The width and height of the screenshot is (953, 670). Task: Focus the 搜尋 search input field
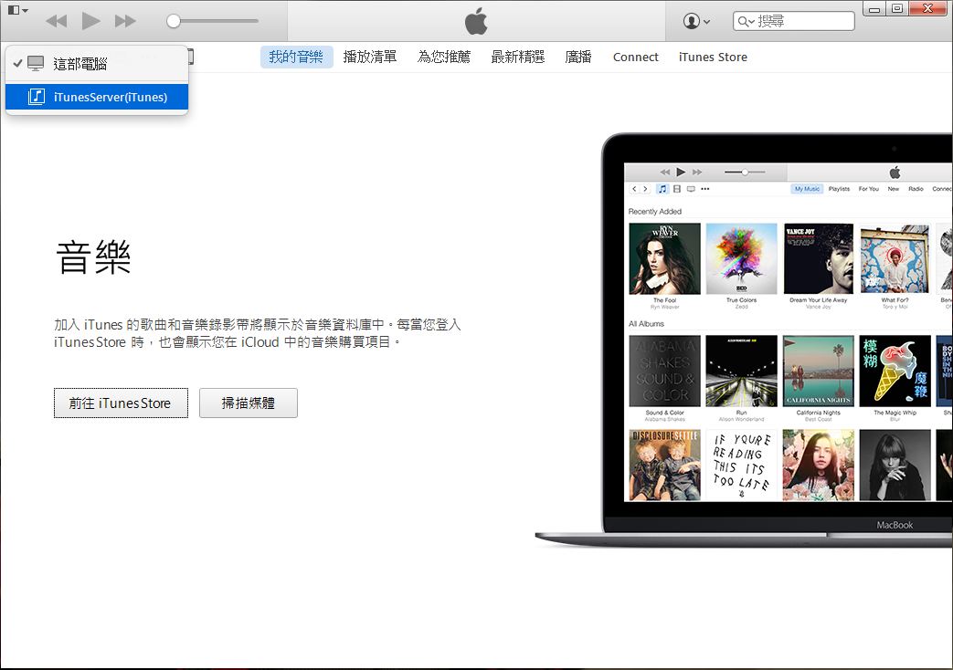(x=794, y=21)
